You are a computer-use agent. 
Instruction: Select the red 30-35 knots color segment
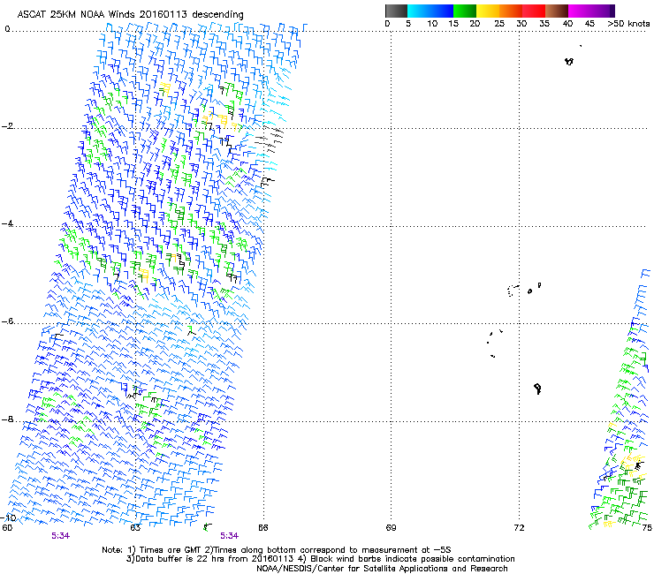534,11
